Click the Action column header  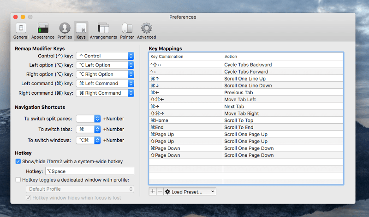click(x=283, y=57)
